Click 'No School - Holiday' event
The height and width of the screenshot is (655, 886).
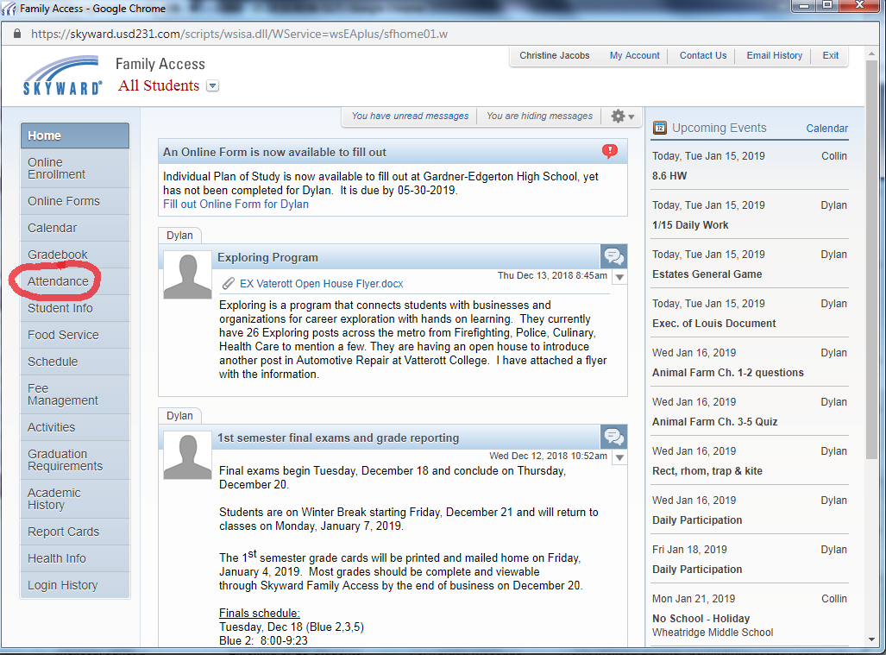701,618
